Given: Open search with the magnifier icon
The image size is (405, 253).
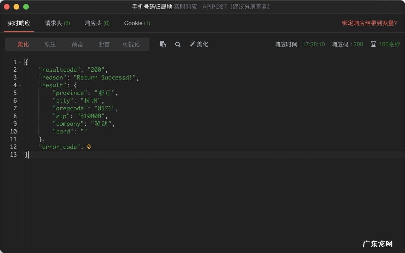Looking at the screenshot, I should pyautogui.click(x=178, y=44).
